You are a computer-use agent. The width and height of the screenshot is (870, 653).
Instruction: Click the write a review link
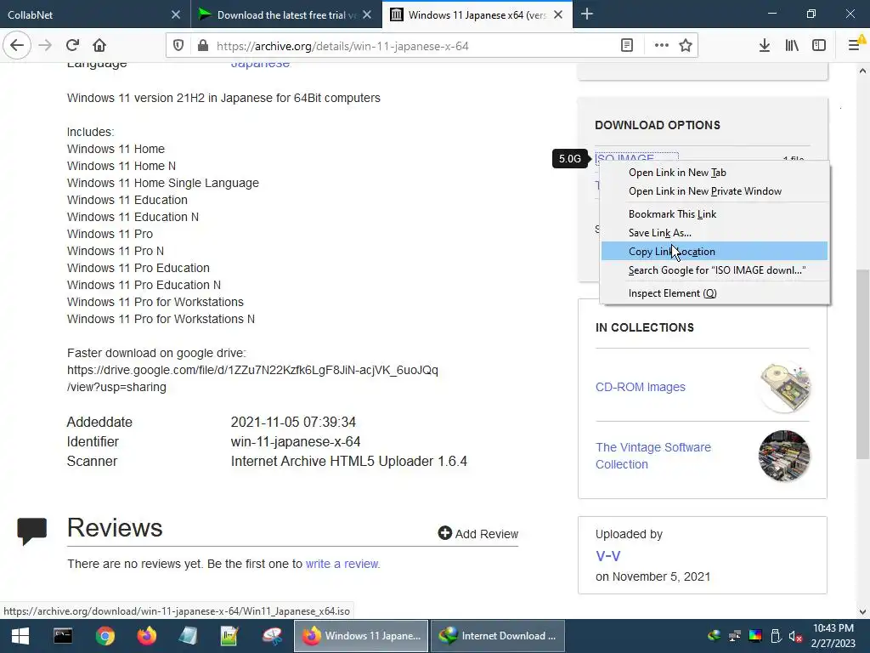coord(342,564)
